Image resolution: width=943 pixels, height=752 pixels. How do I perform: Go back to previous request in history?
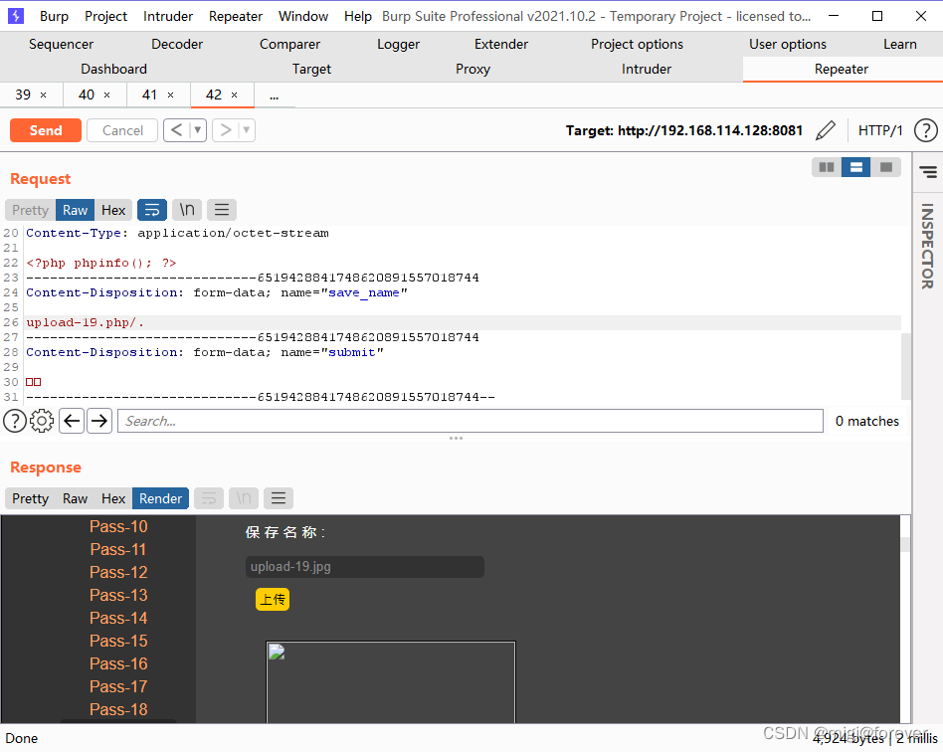[177, 130]
